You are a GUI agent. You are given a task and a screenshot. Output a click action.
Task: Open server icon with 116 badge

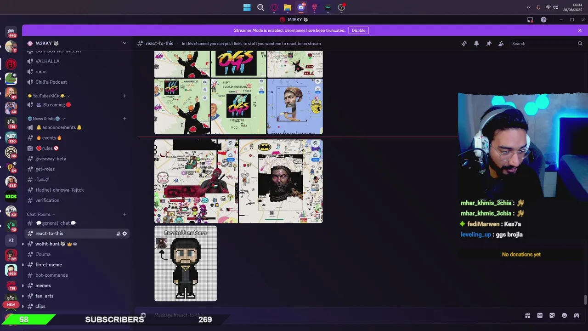[11, 123]
